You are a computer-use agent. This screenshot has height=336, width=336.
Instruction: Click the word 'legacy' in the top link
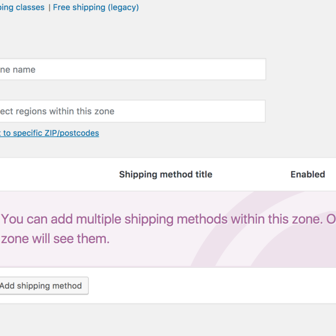(122, 7)
